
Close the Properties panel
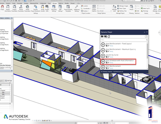coord(12,71)
